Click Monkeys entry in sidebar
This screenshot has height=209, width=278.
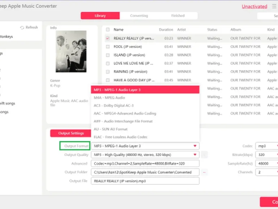[x=6, y=37]
